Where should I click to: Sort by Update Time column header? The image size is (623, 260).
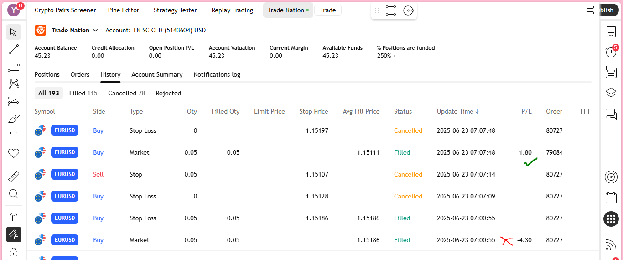click(x=457, y=111)
